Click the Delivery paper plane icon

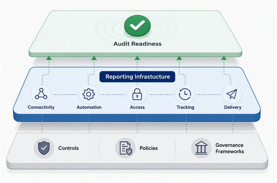pyautogui.click(x=232, y=94)
